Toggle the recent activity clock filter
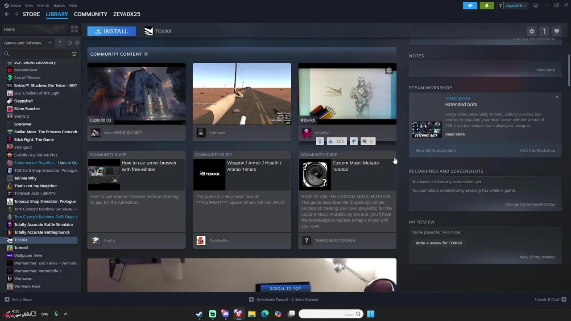Screen dimensions: 571x321 pyautogui.click(x=70, y=43)
